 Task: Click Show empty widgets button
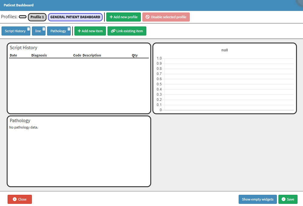point(257,199)
